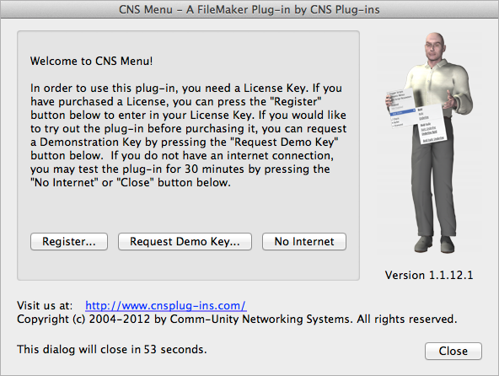Click the "Welcome to CNS Menu!" heading

[91, 61]
